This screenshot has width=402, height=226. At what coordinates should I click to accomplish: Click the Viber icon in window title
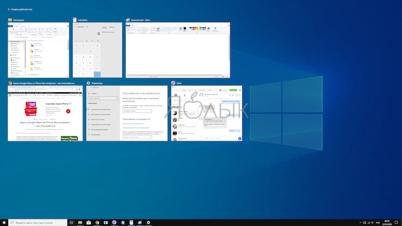click(173, 83)
